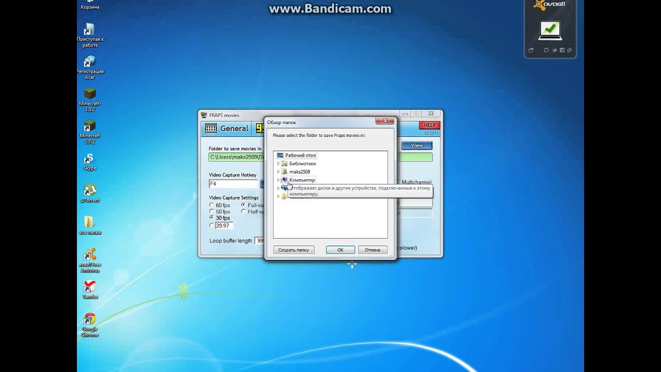661x372 pixels.
Task: Open avast! Free Antivirus desktop shortcut
Action: 90,260
